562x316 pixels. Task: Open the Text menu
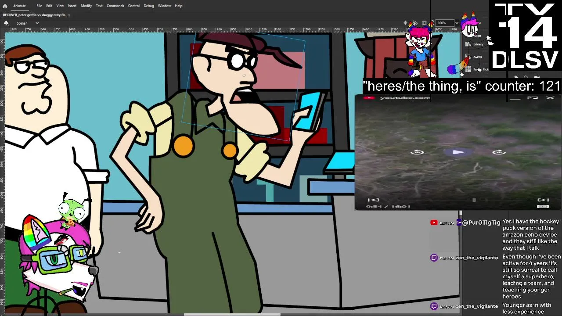(x=99, y=6)
